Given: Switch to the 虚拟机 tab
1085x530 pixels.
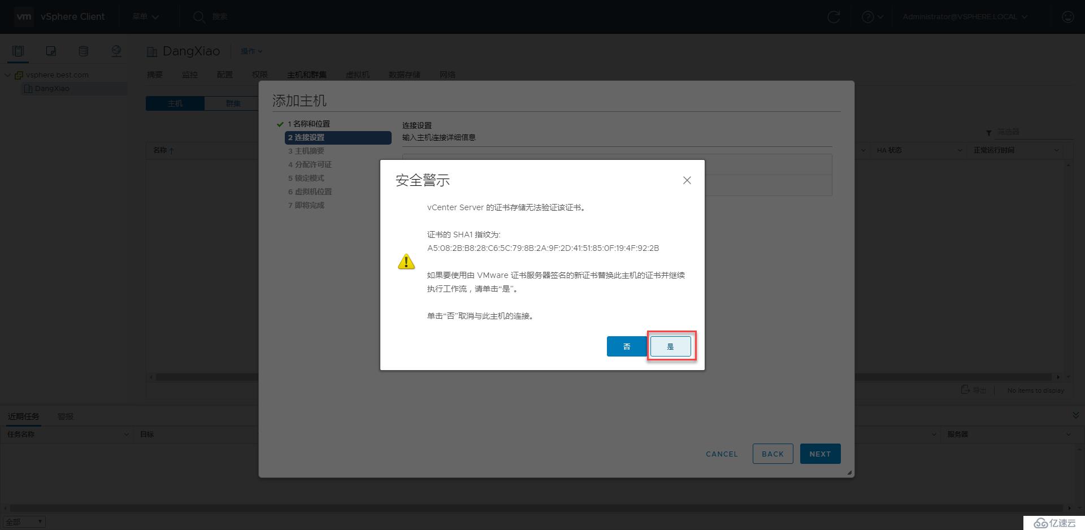Looking at the screenshot, I should click(357, 75).
